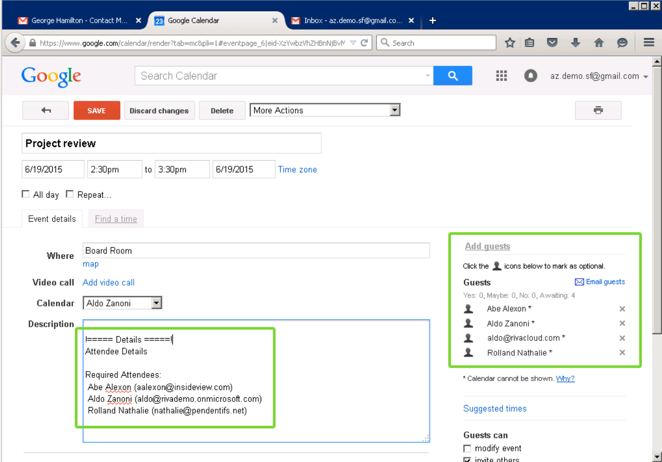Click scrollbar down arrow

pos(657,457)
